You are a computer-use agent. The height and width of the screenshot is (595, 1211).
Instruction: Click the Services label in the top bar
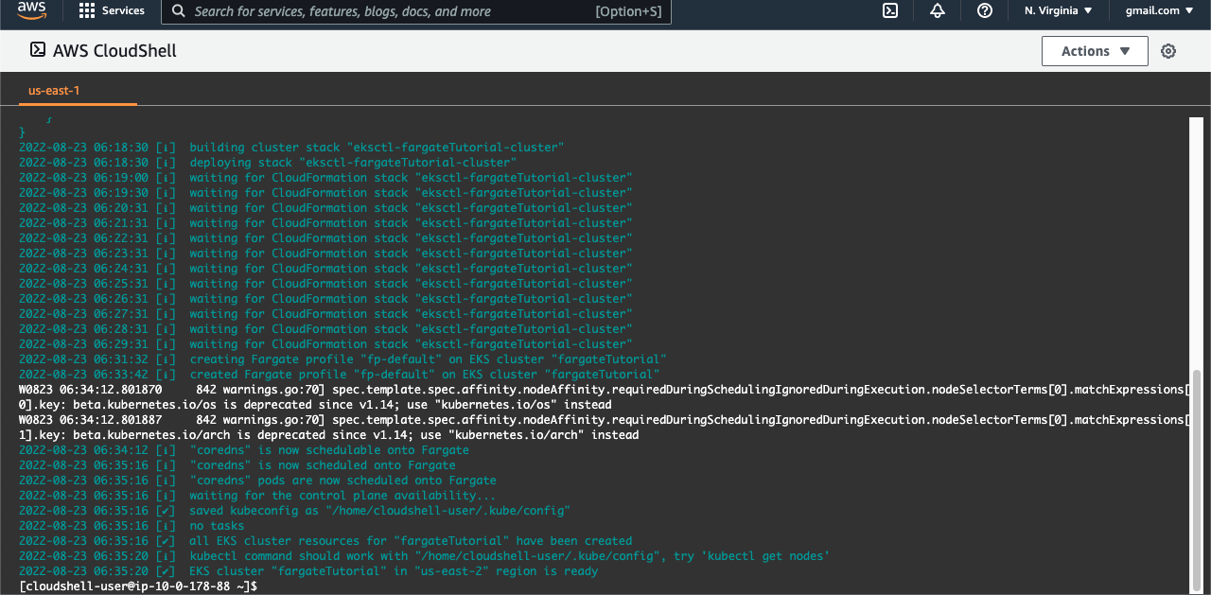pyautogui.click(x=123, y=11)
